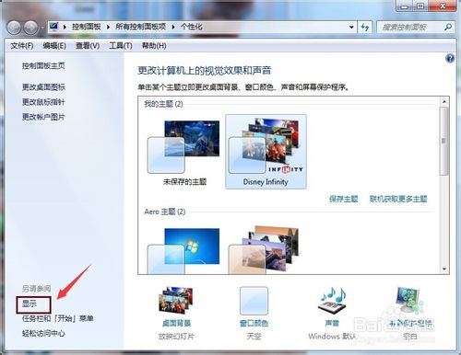Image resolution: width=461 pixels, height=355 pixels.
Task: Click the control panel icon in address bar
Action: coord(54,27)
